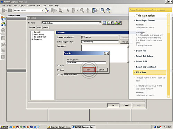Switch to the Output tab in Job Setup

coord(46,28)
